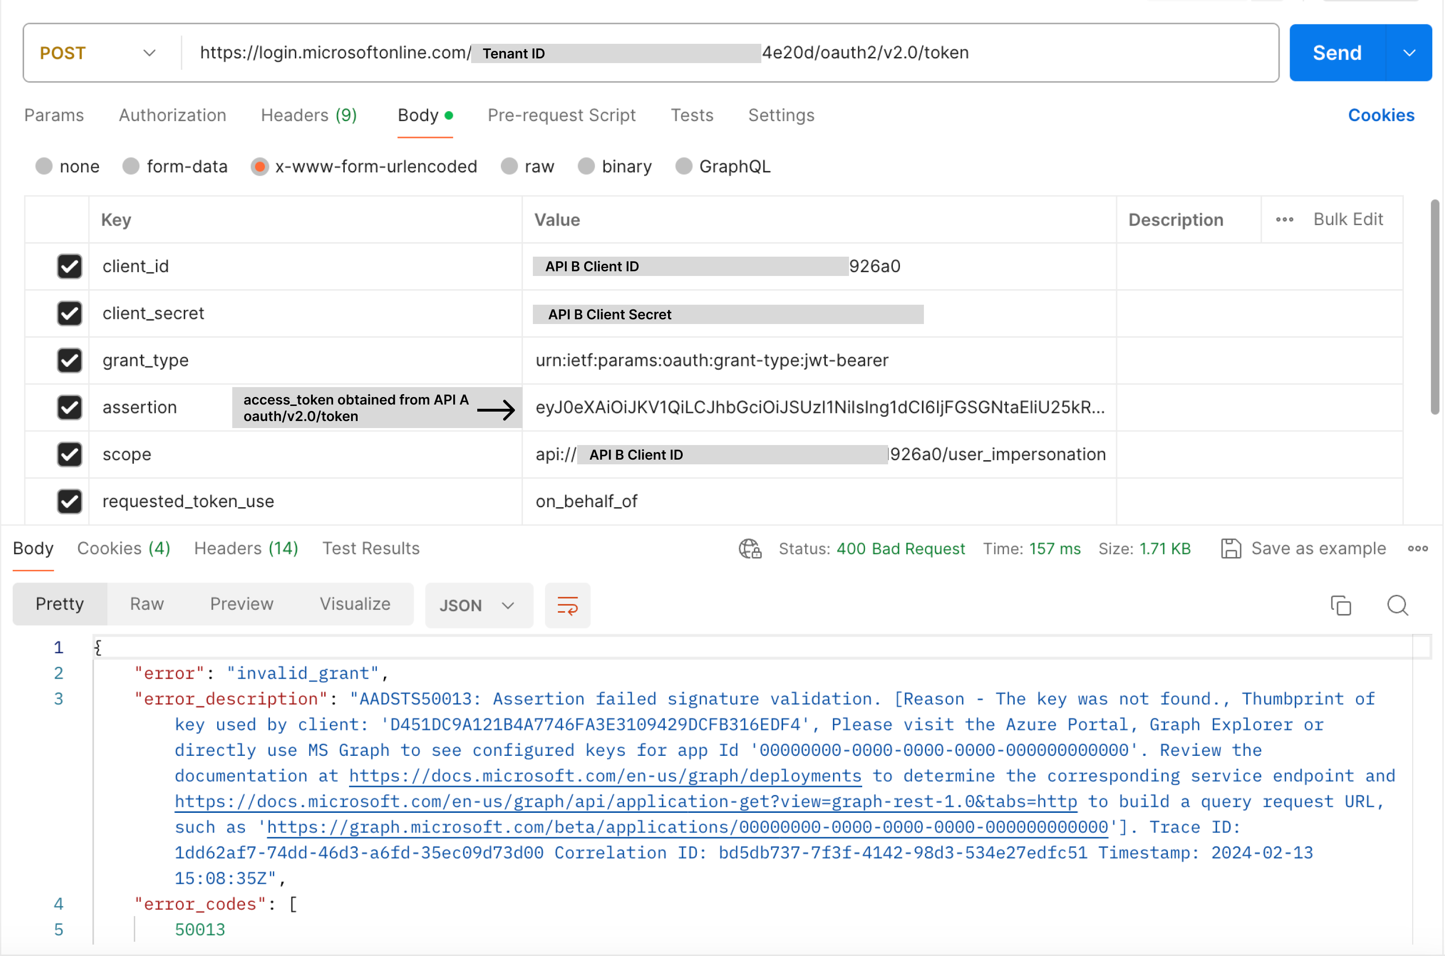Toggle line wrap icon in response
The width and height of the screenshot is (1445, 956).
click(567, 606)
